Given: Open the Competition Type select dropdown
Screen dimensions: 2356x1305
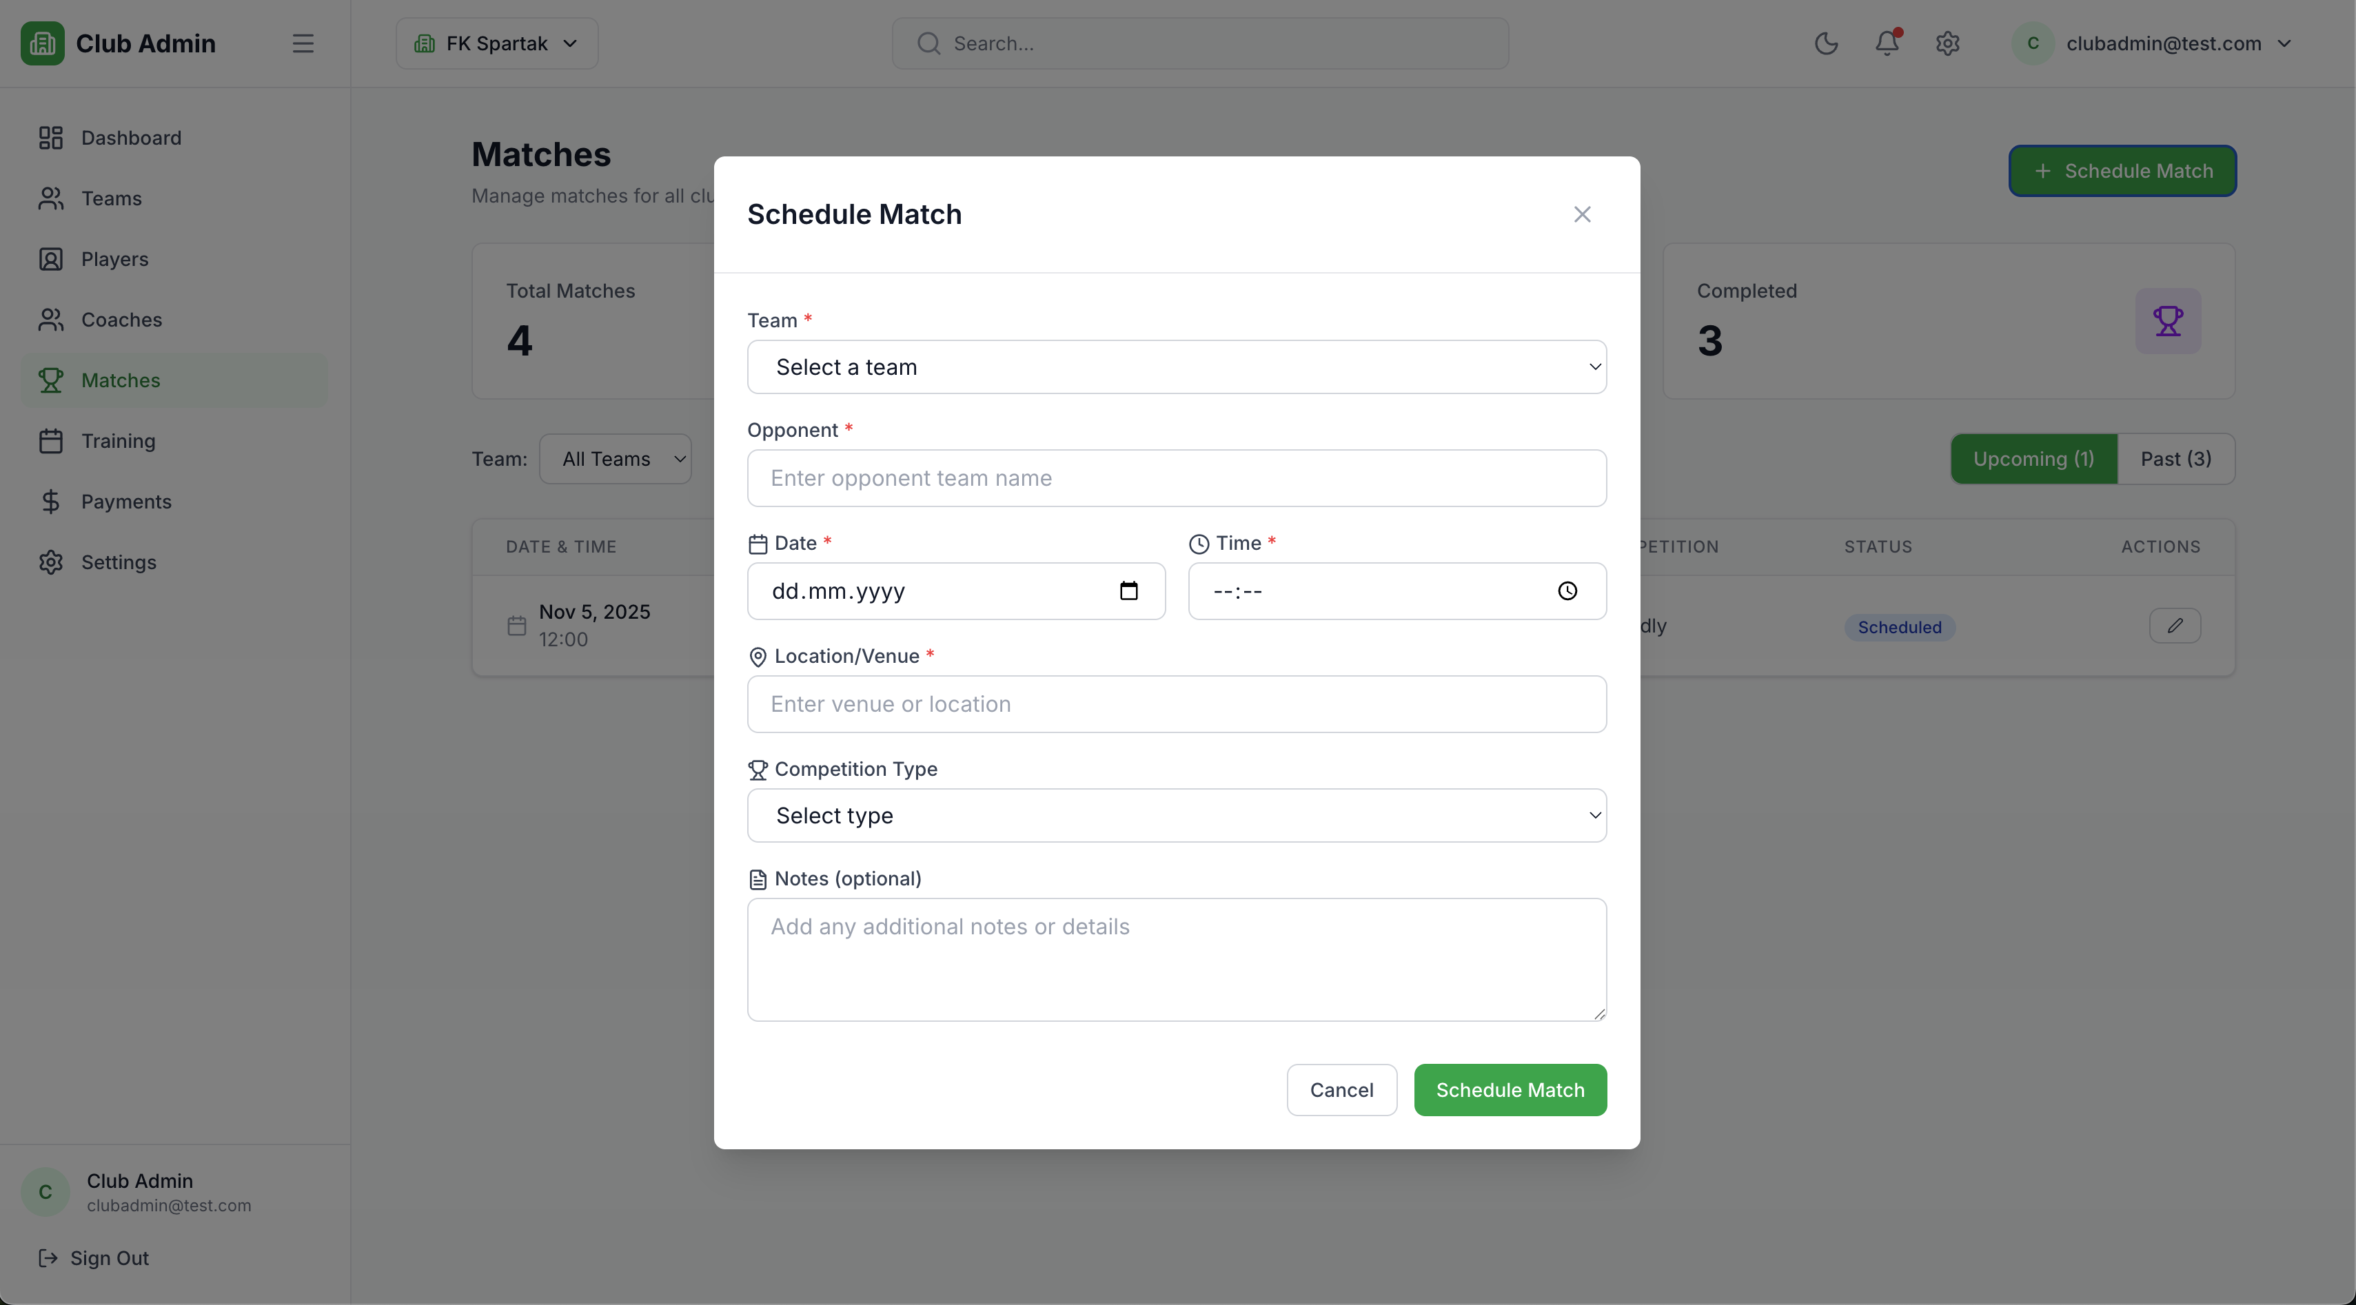Looking at the screenshot, I should (1176, 816).
